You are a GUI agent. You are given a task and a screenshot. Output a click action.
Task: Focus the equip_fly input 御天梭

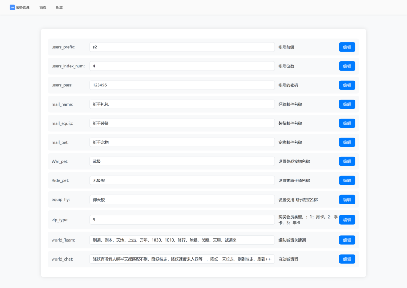click(x=182, y=200)
